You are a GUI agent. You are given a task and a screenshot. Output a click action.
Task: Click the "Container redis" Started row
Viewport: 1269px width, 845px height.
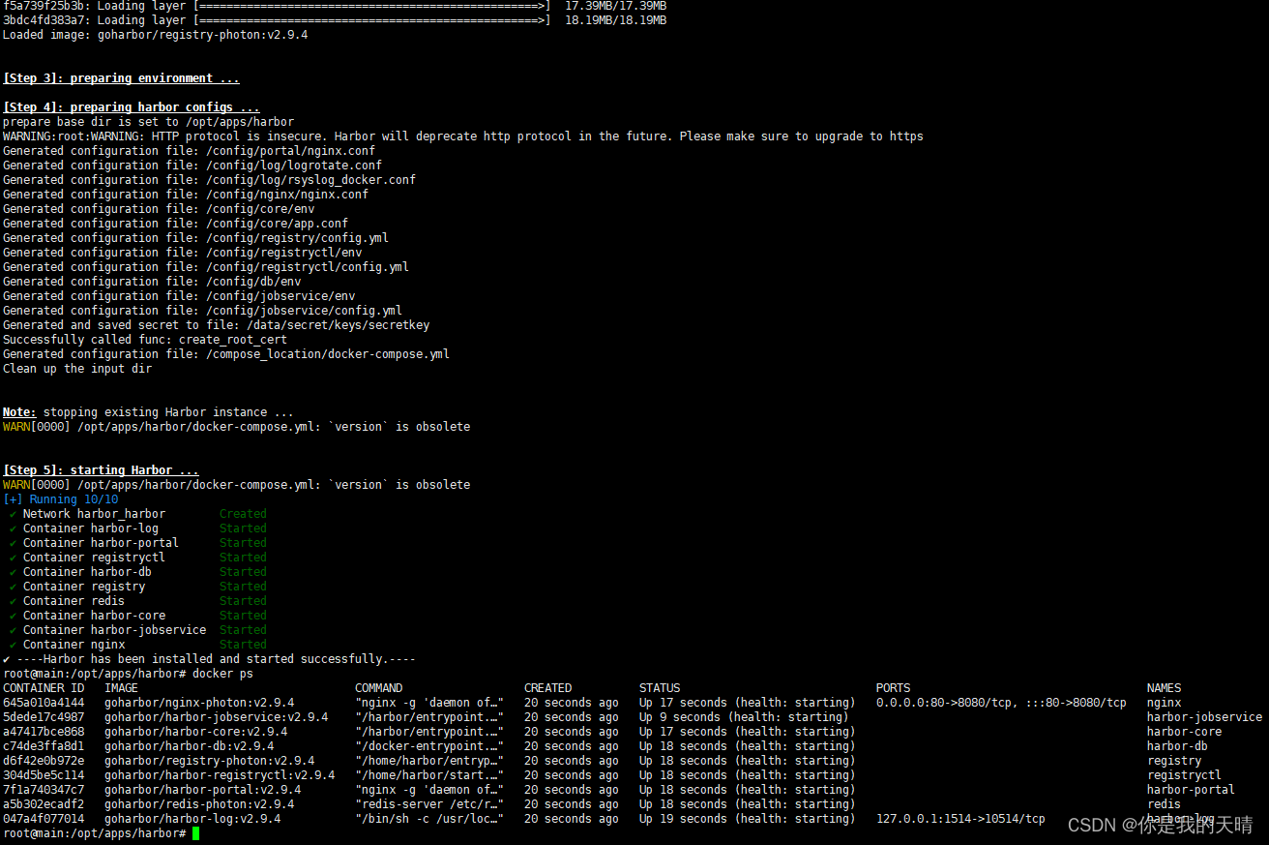[137, 601]
